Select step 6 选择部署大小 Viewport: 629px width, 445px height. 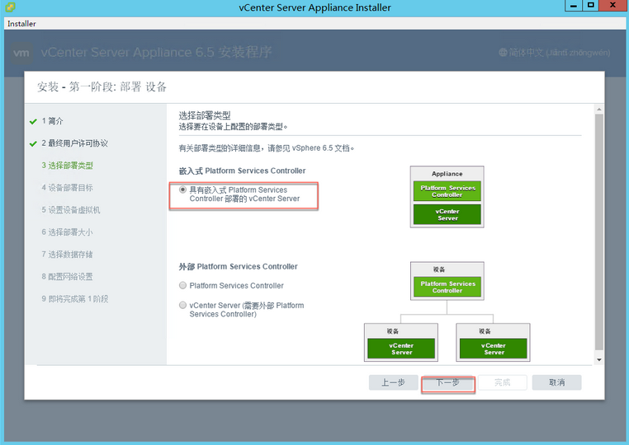68,232
